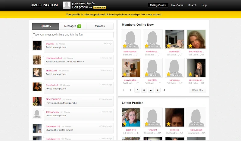Open champagnecheri's username link in feed
Viewport: 241px width, 141px height.
click(x=54, y=58)
